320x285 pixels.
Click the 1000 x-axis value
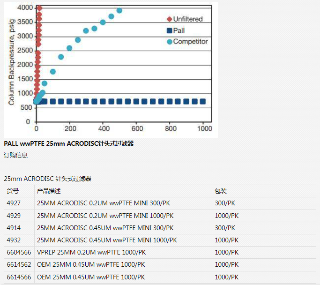pos(204,128)
